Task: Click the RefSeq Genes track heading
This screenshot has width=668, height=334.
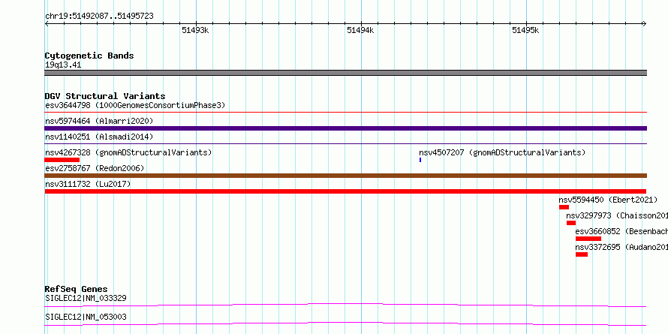Action: pos(76,289)
